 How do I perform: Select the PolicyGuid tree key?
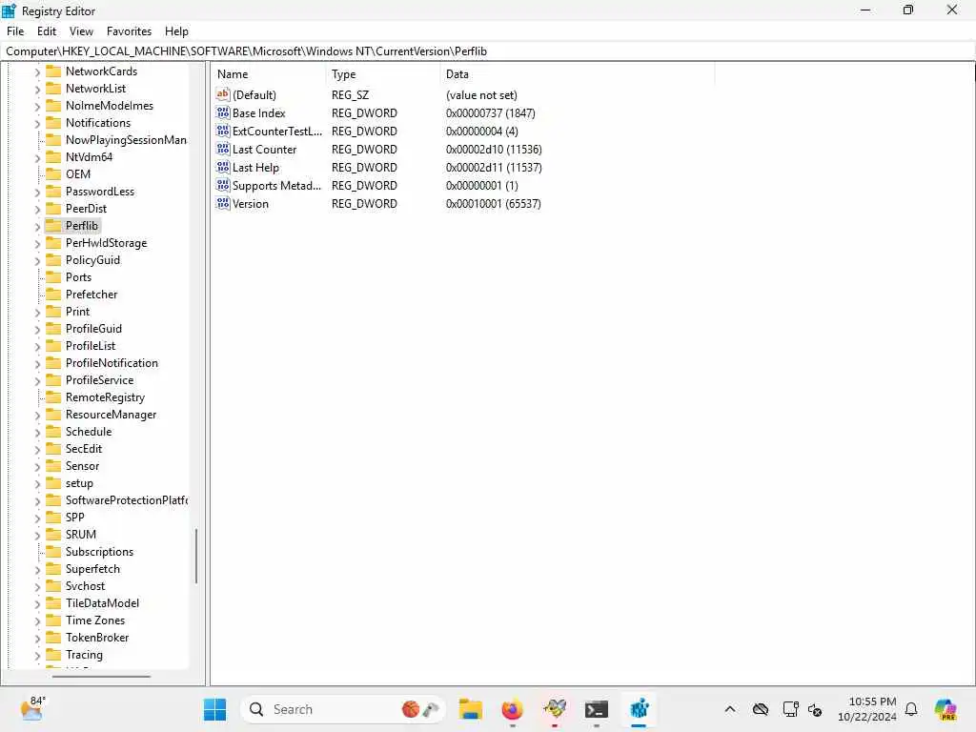coord(92,260)
